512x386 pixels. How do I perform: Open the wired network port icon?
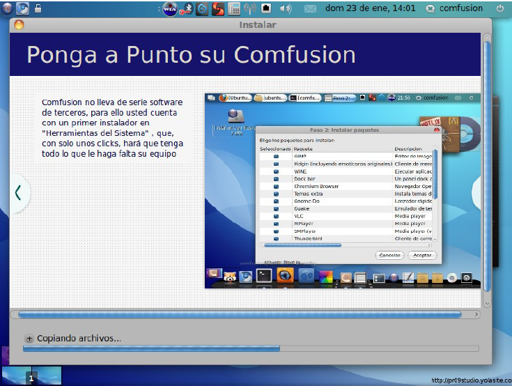coord(266,9)
